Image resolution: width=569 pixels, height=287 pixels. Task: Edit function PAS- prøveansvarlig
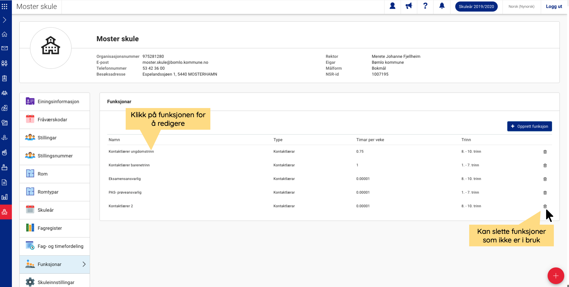(x=125, y=192)
